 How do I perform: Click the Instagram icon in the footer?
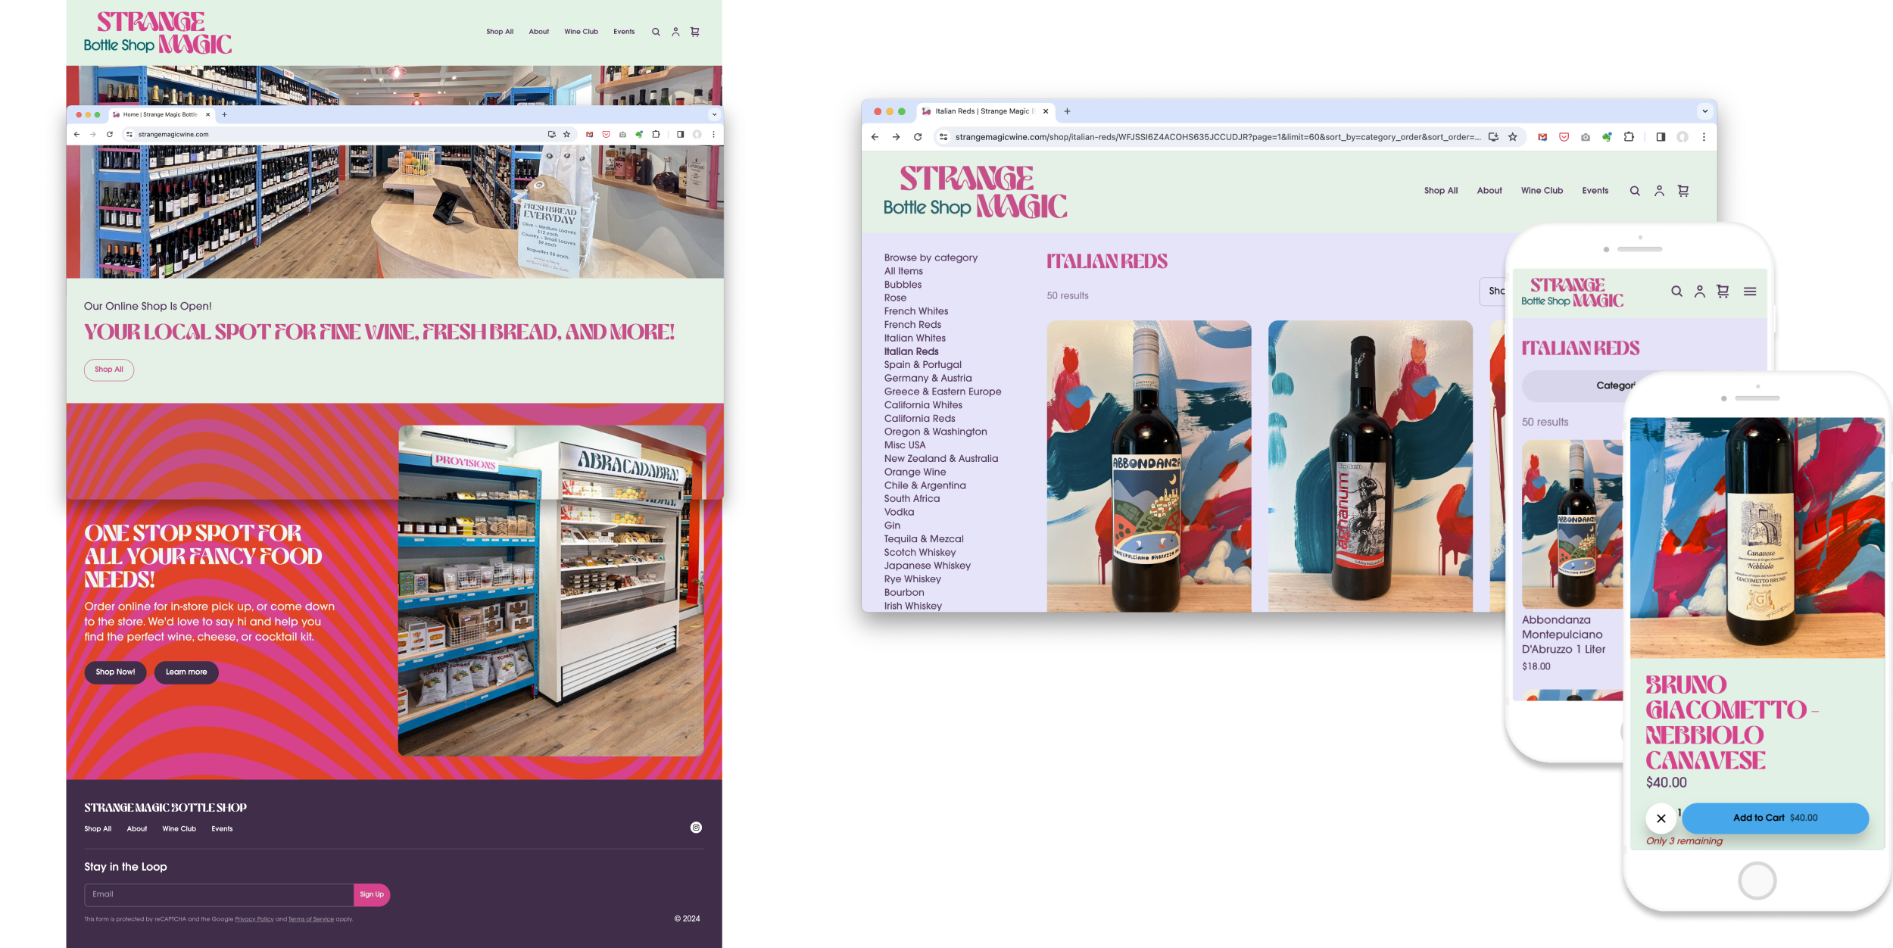coord(697,827)
